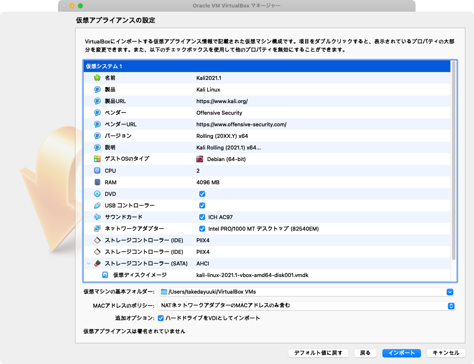
Task: Click the speech bubble icon beside 説明
Action: tap(97, 147)
